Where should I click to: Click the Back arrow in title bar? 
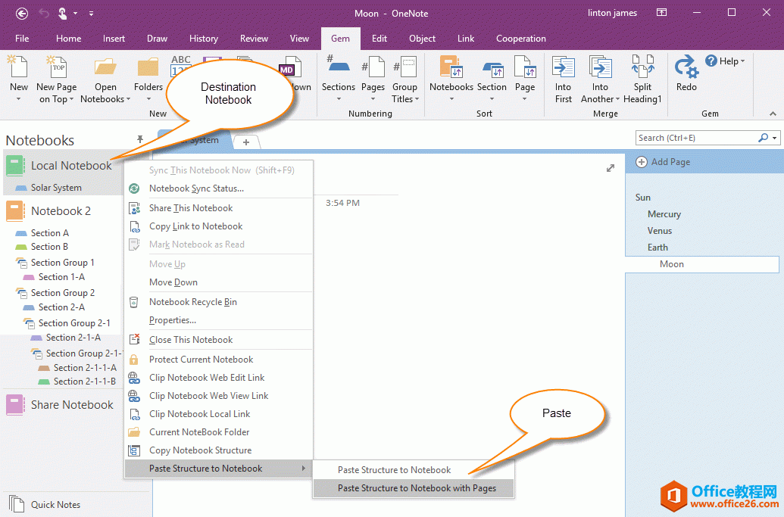coord(22,13)
